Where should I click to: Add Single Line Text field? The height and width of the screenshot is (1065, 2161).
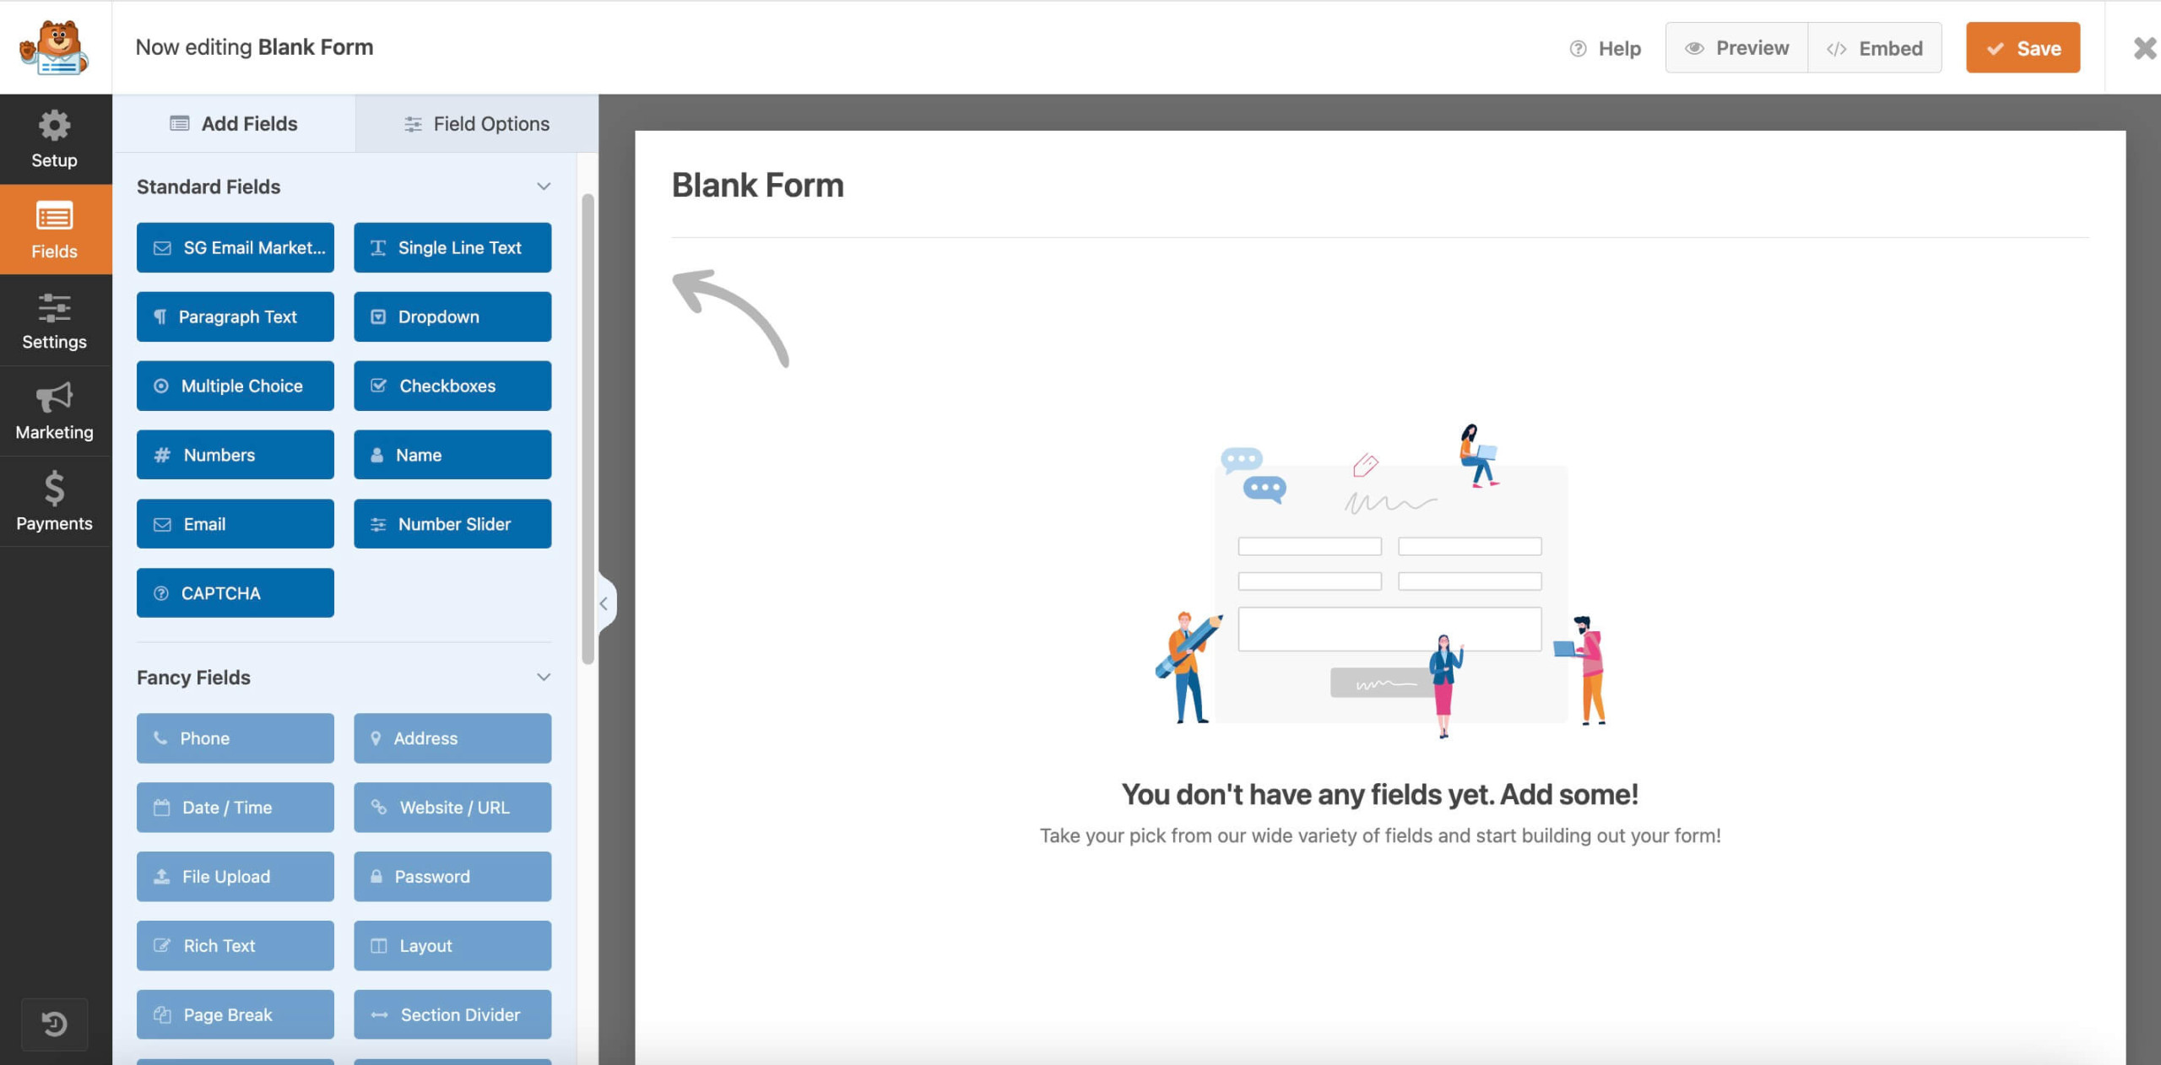point(452,247)
